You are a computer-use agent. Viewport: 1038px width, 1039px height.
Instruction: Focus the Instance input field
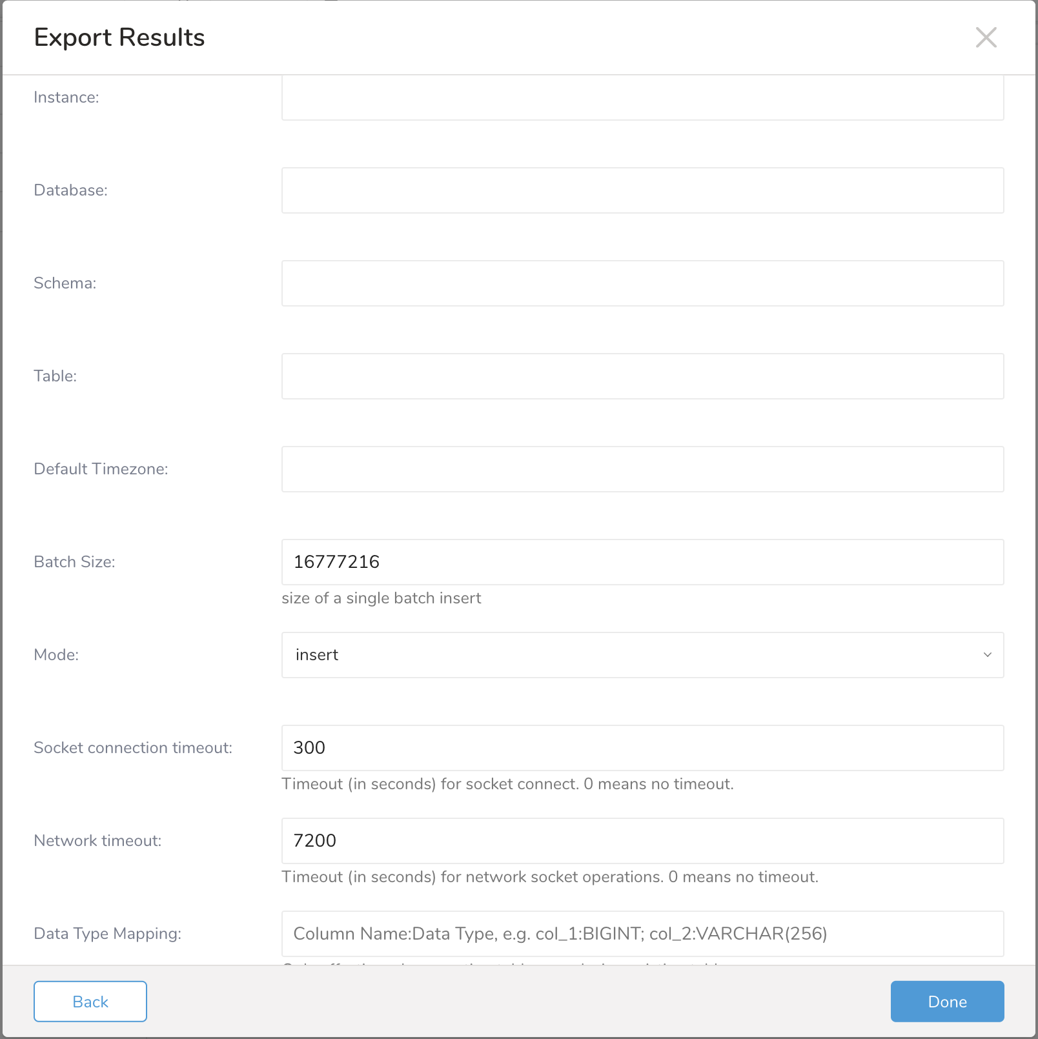click(x=642, y=98)
